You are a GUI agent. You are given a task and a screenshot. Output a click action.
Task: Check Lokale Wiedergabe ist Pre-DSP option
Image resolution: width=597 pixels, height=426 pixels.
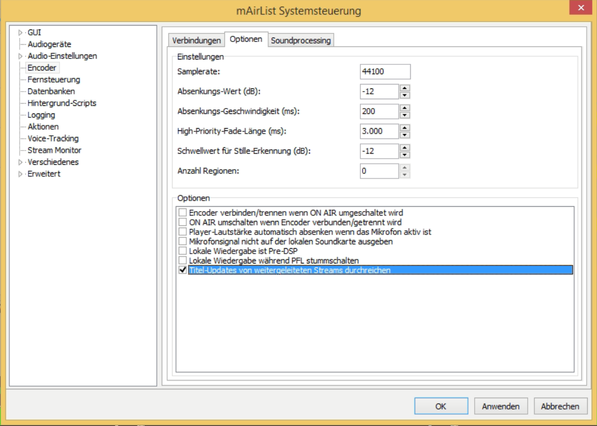(182, 251)
